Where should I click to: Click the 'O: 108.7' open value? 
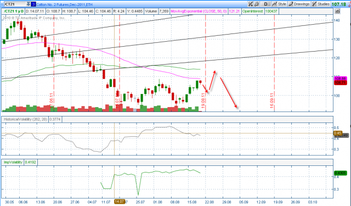(53, 11)
